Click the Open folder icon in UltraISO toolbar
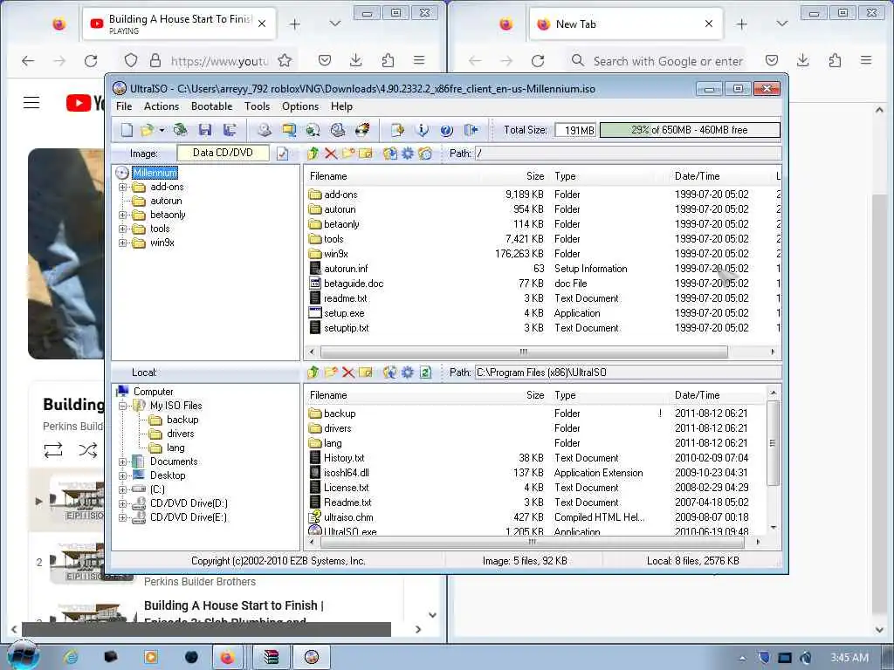This screenshot has height=670, width=894. pyautogui.click(x=147, y=130)
